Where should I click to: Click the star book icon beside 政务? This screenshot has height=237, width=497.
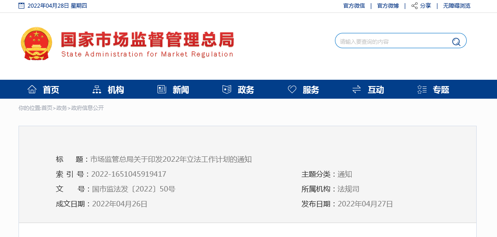point(227,90)
